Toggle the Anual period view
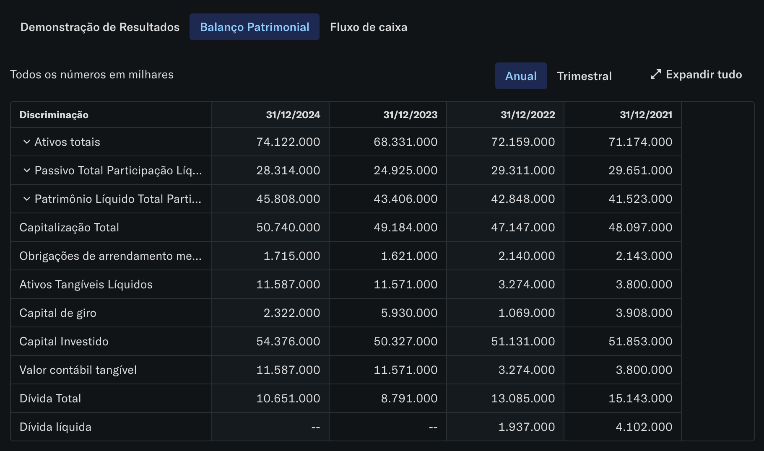The height and width of the screenshot is (451, 764). pyautogui.click(x=521, y=76)
